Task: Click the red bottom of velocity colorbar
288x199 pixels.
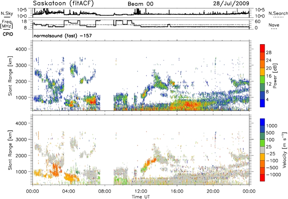Action: [x=262, y=178]
